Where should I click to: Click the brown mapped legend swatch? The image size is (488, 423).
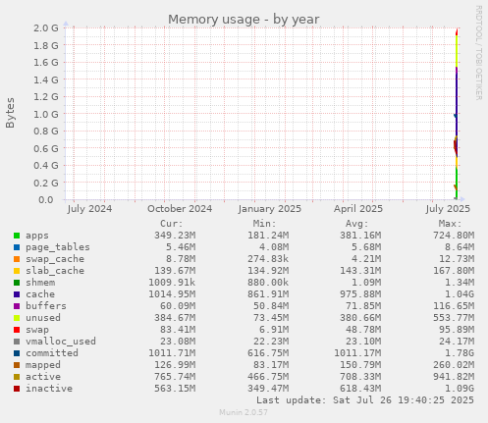pyautogui.click(x=17, y=365)
